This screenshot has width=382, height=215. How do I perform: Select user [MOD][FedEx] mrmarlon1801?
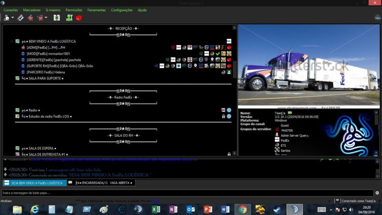(48, 54)
